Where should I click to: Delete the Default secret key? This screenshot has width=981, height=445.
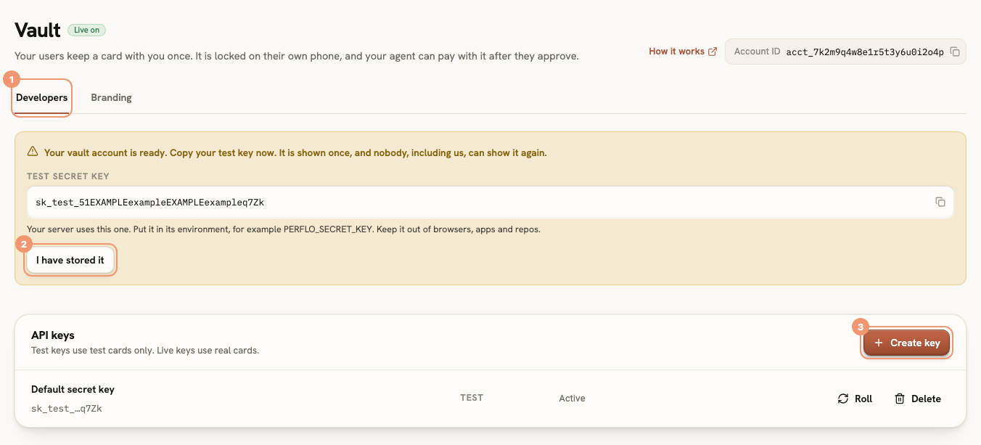917,399
